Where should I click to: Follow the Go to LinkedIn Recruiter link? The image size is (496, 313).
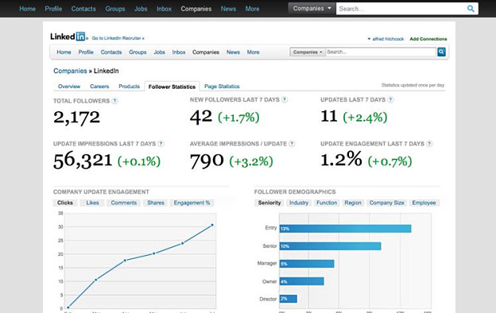tap(118, 38)
